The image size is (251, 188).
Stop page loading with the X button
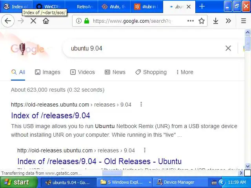pyautogui.click(x=33, y=21)
